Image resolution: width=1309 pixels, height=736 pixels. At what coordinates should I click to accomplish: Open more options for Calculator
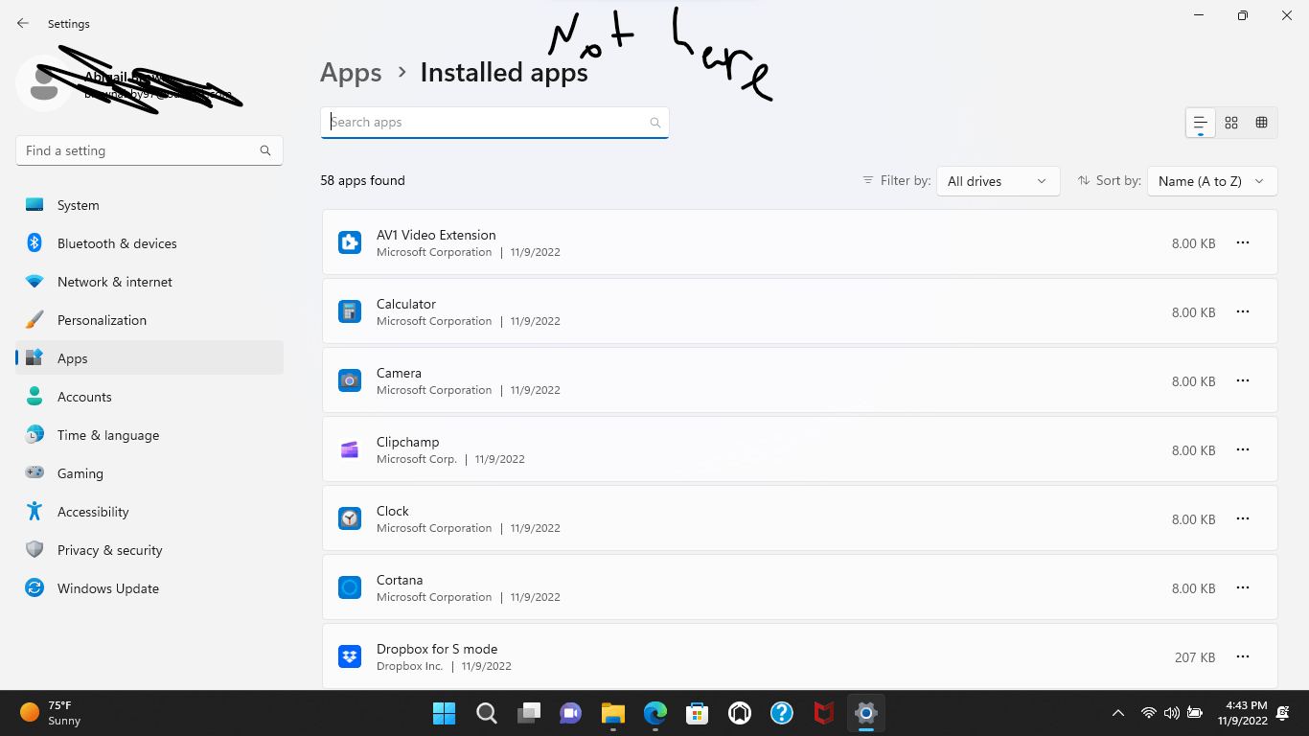[x=1243, y=311]
